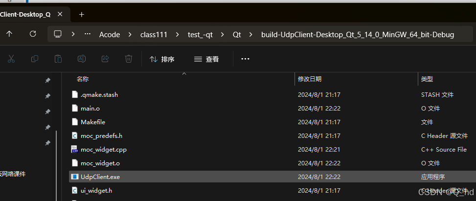Go to test_-qt breadcrumb folder

click(x=201, y=35)
